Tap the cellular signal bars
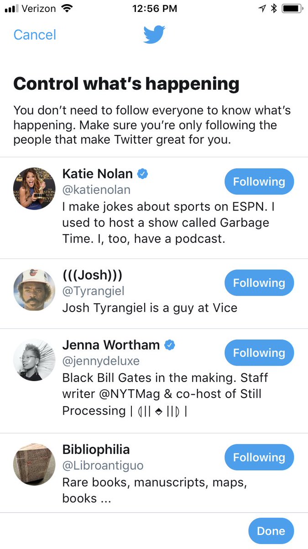Screen dimensions: 308x549 11,9
